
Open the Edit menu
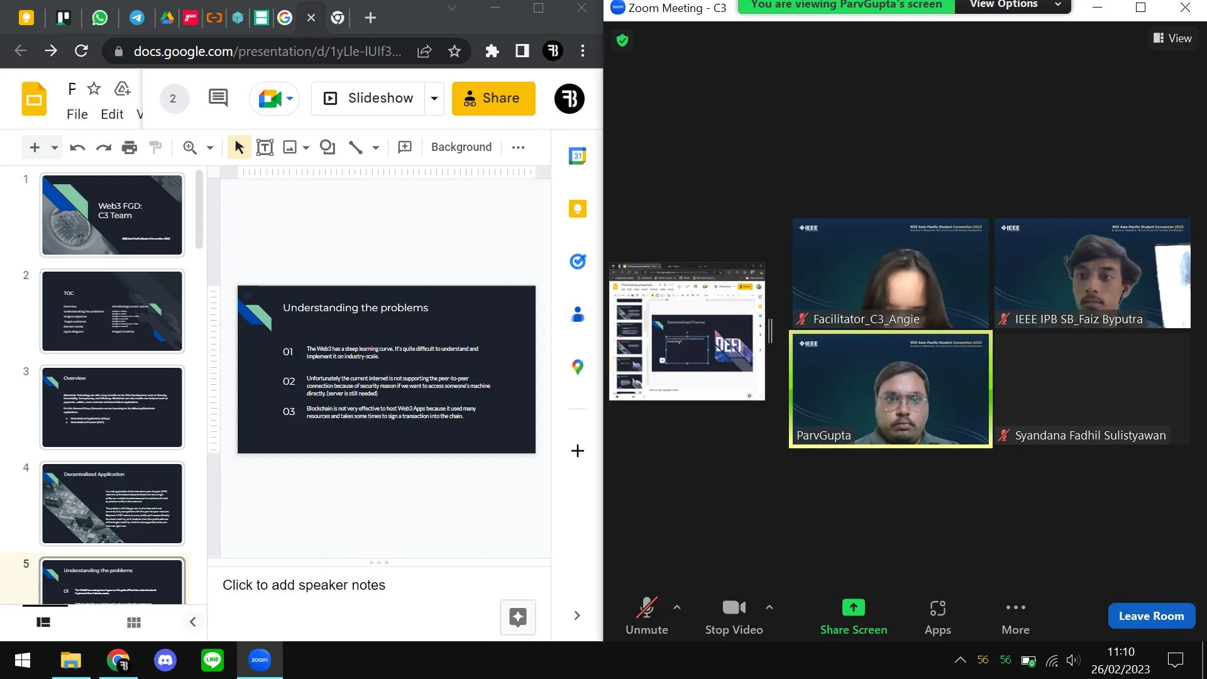112,114
